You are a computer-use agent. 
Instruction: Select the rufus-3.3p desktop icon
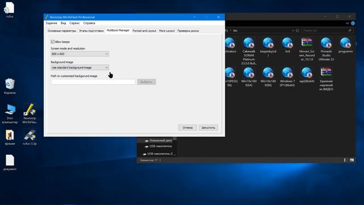[x=30, y=138]
